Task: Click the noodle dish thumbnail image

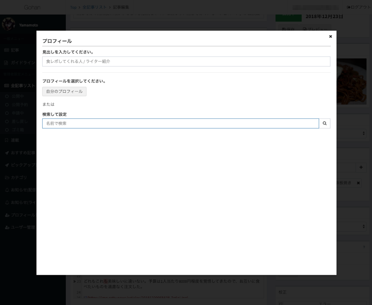Action: click(x=351, y=81)
